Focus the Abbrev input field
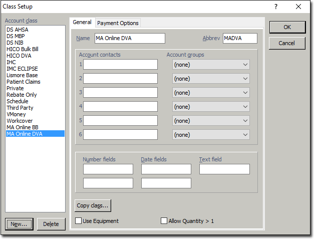The height and width of the screenshot is (239, 314). [240, 39]
